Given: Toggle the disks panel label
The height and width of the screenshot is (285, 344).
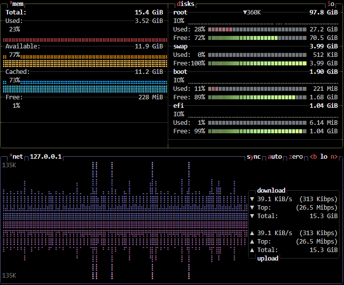Looking at the screenshot, I should tap(185, 4).
